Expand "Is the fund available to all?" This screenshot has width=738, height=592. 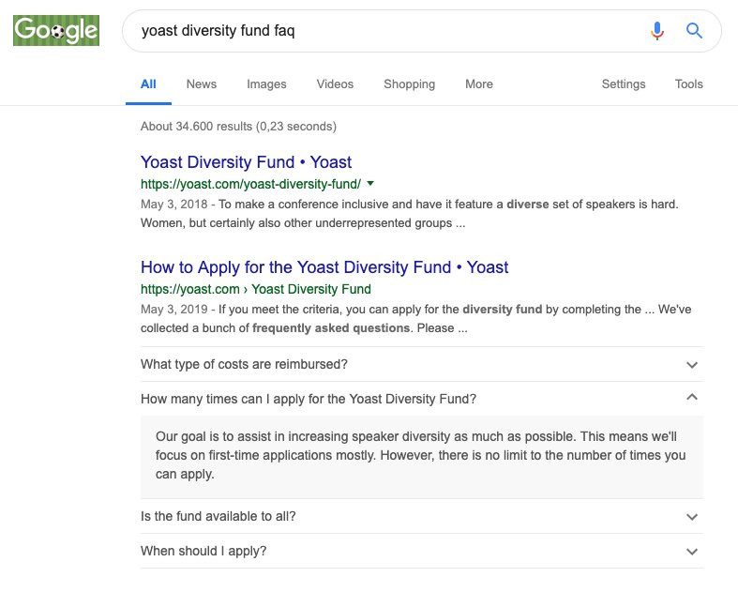point(692,516)
